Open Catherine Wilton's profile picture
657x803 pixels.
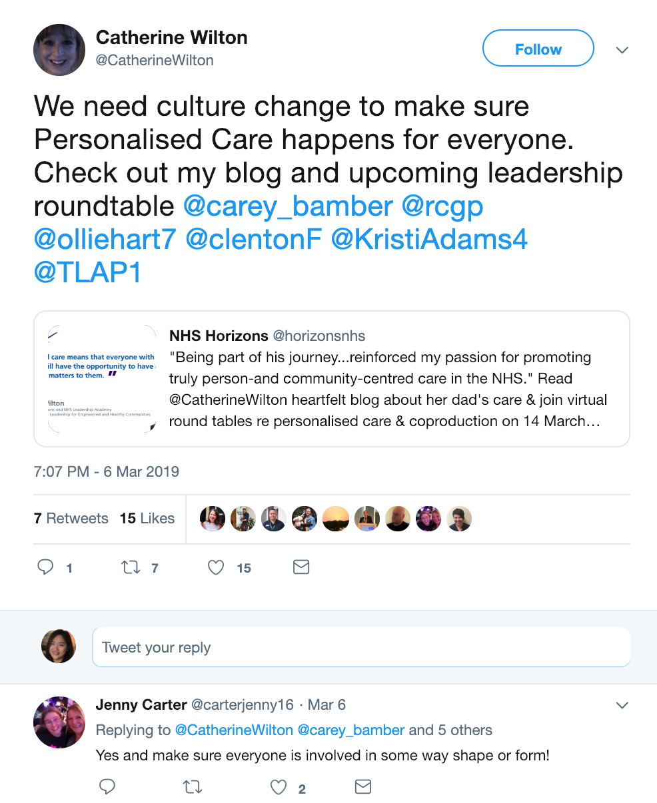tap(59, 50)
